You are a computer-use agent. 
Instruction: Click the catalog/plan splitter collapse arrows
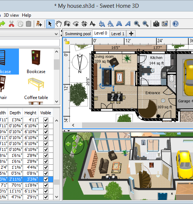coord(62,33)
